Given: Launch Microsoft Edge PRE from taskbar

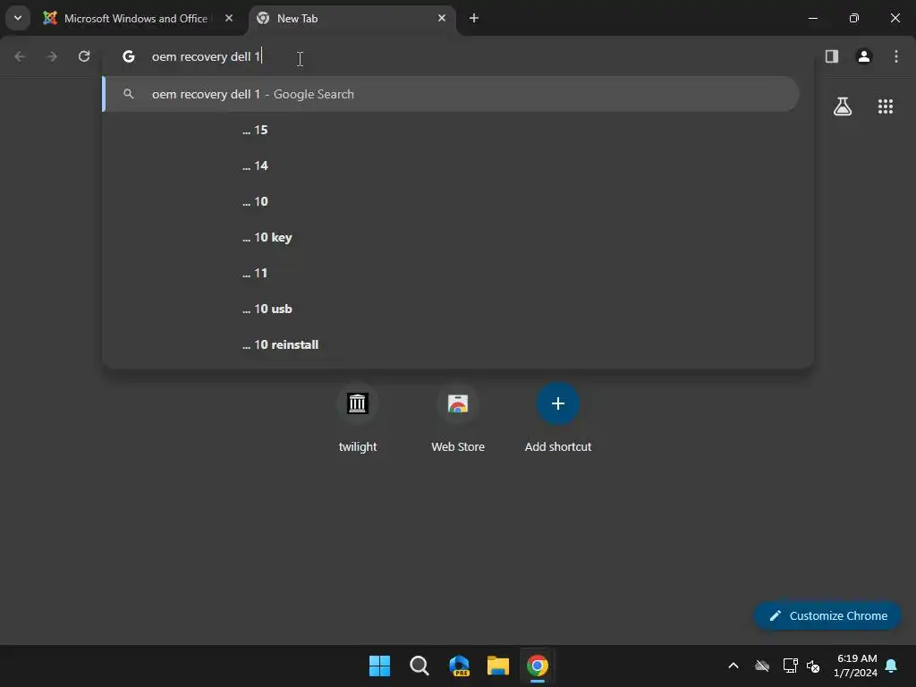Looking at the screenshot, I should (459, 666).
